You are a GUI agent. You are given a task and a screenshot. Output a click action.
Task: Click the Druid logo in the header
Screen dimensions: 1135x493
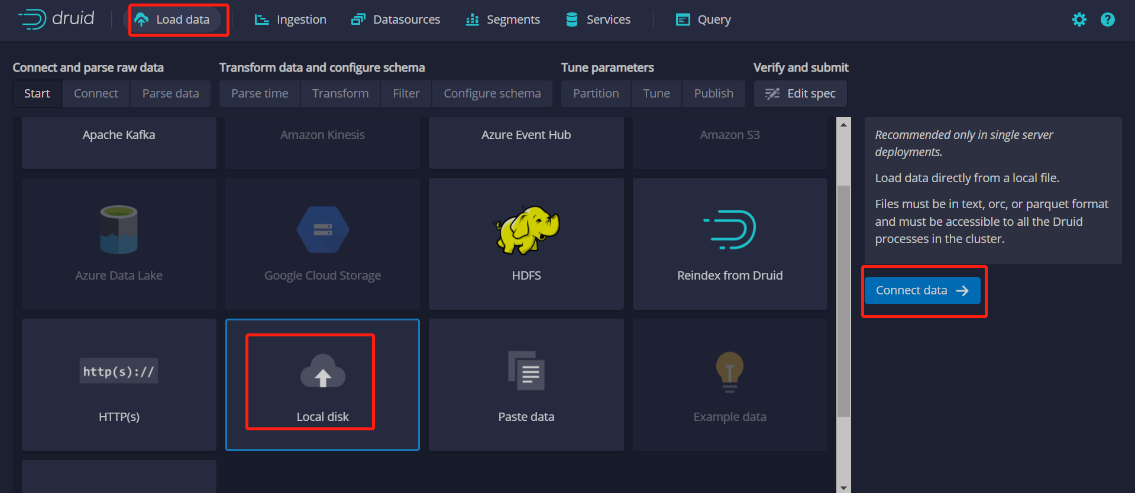[56, 19]
